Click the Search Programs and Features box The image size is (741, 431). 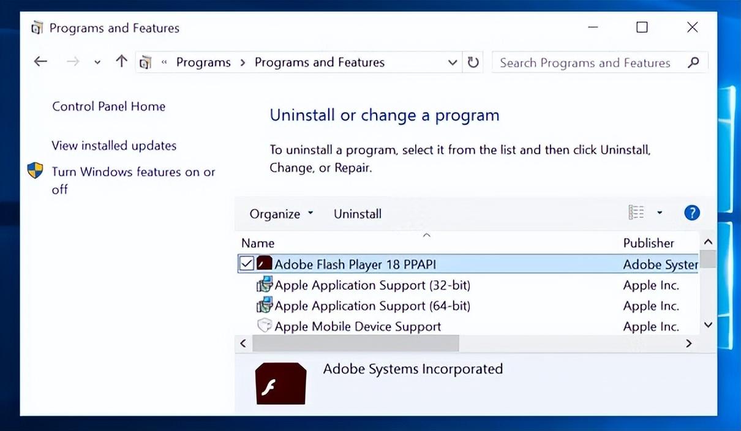coord(600,62)
